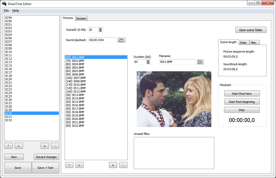Move scene down in scene list
Screen dimensions: 276x178
(19, 146)
